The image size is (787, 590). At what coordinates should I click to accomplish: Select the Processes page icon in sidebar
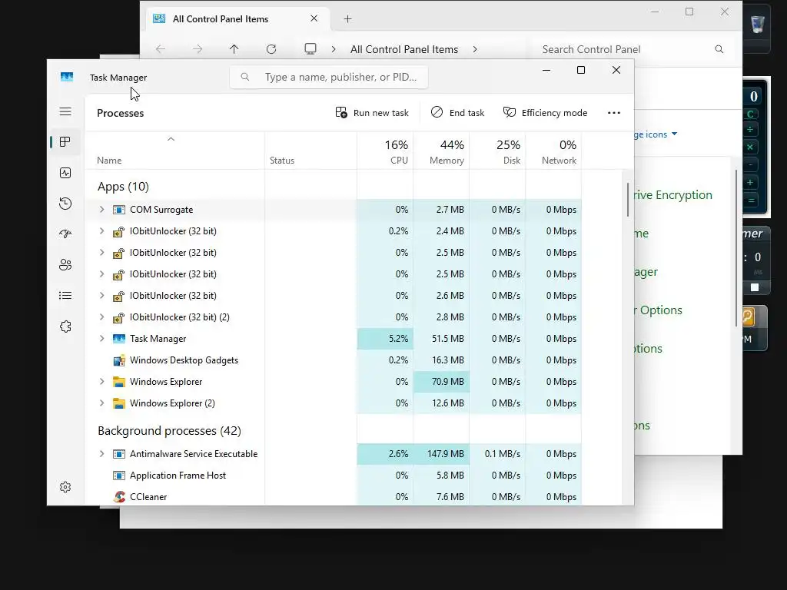coord(65,142)
